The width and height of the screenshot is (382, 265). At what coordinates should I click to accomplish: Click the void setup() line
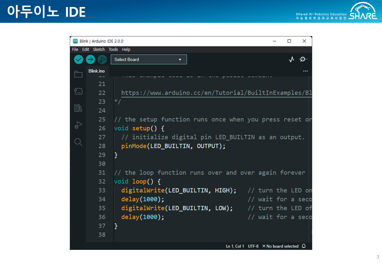[x=139, y=128]
